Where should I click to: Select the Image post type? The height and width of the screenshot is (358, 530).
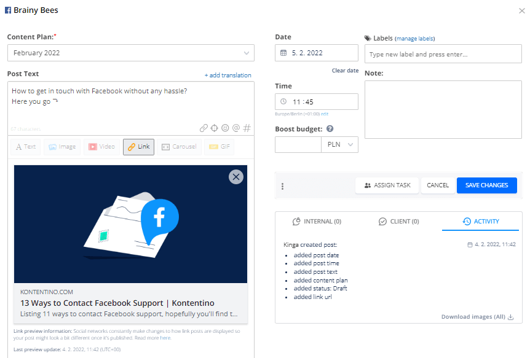click(x=62, y=147)
